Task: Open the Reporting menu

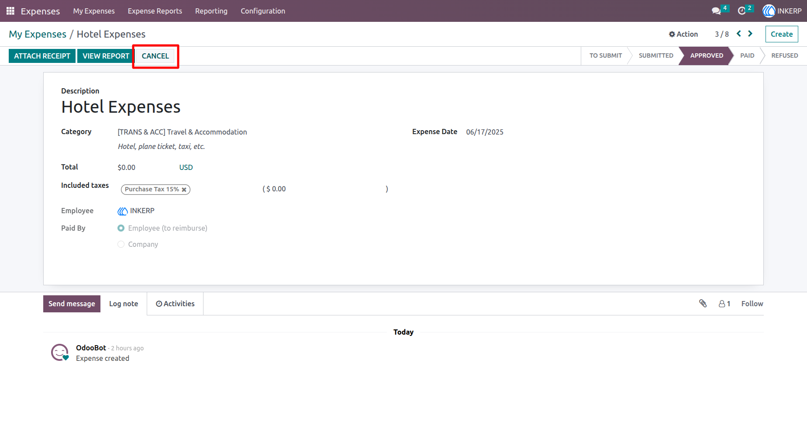Action: [211, 11]
